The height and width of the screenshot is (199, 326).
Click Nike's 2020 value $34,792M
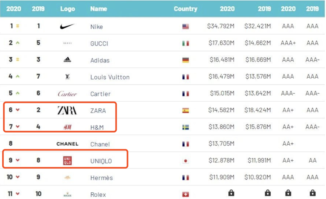coord(221,27)
